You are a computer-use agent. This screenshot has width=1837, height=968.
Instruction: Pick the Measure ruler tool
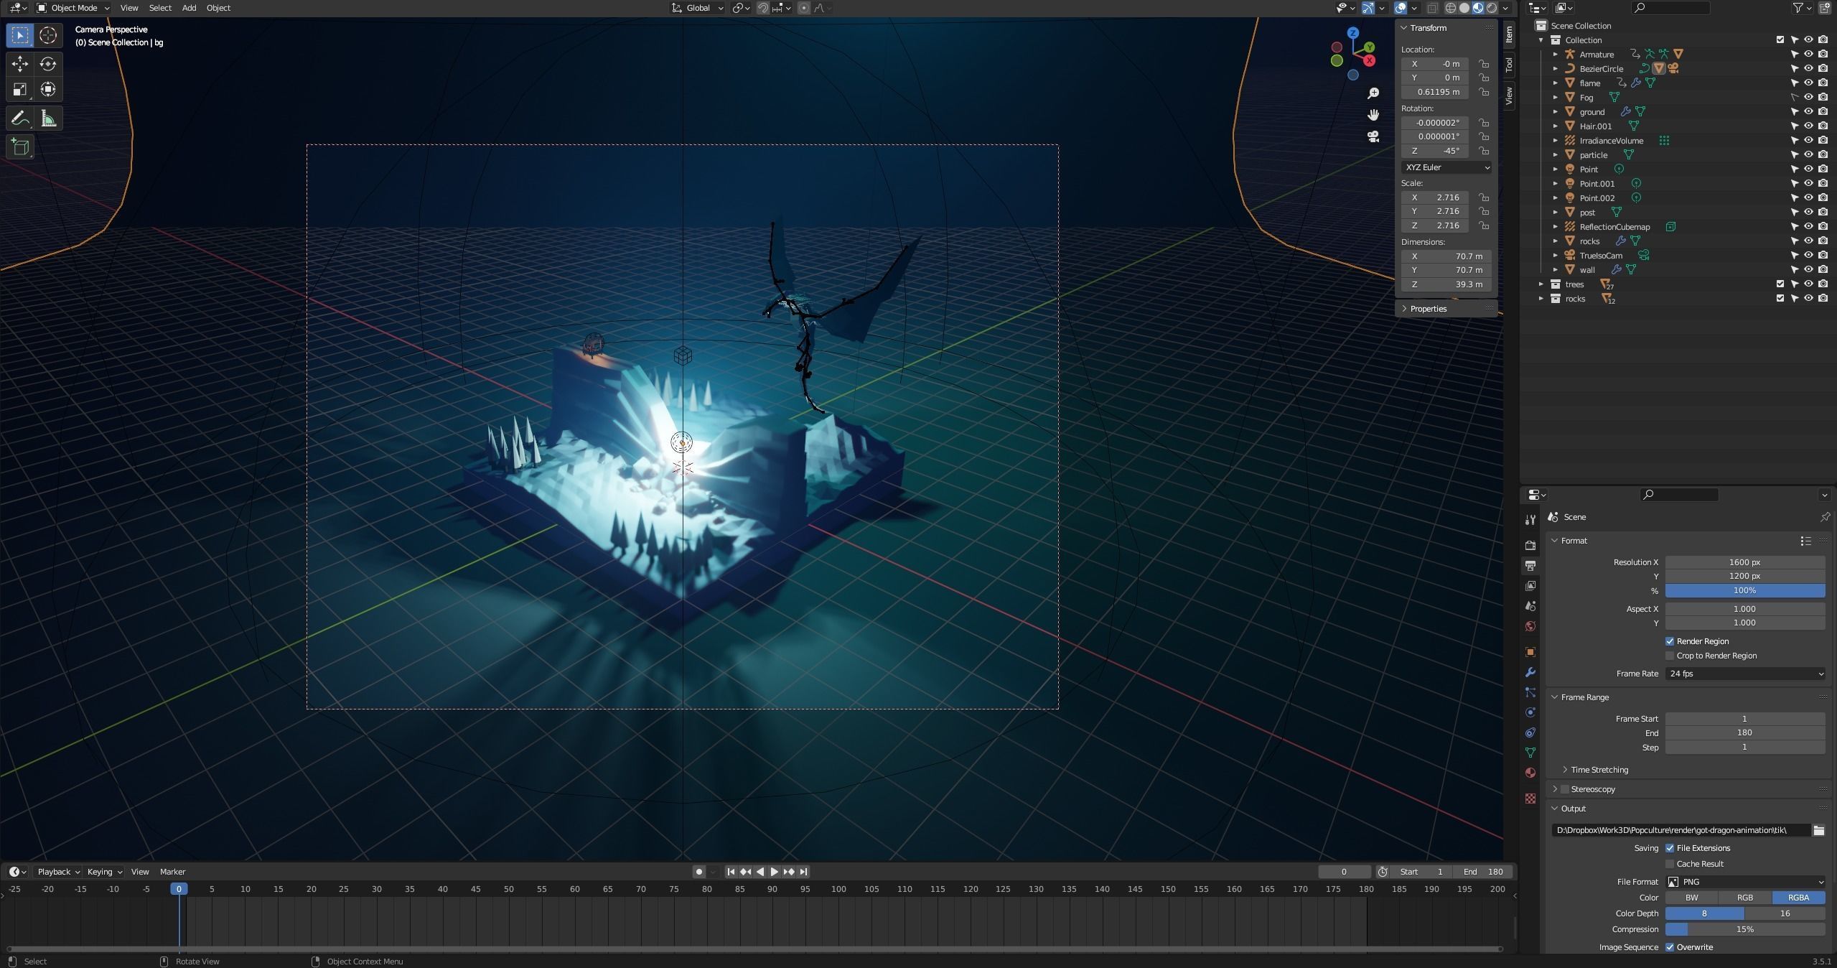48,118
